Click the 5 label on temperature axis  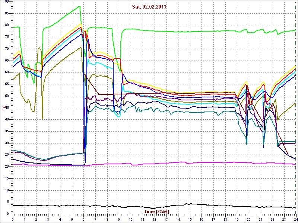point(7,202)
